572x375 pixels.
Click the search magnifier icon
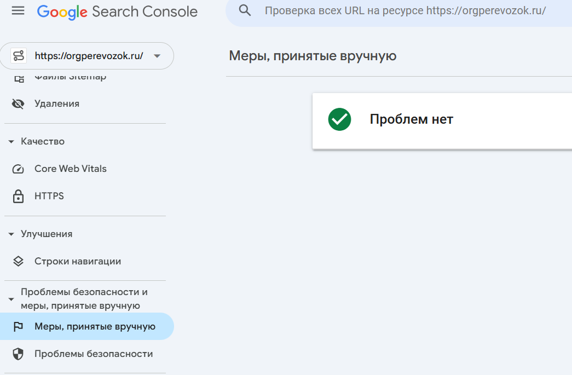(245, 10)
